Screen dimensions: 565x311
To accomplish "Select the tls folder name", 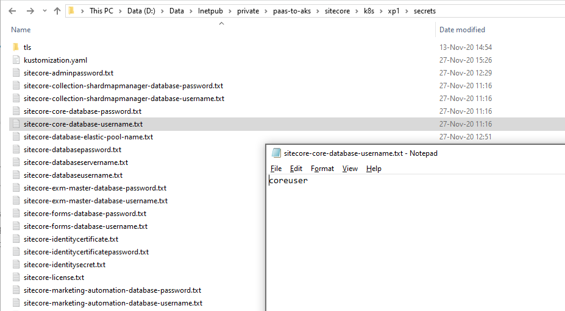I will pyautogui.click(x=27, y=47).
